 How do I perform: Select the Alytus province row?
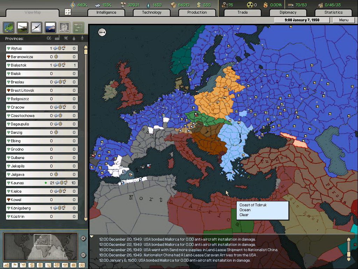coord(42,48)
